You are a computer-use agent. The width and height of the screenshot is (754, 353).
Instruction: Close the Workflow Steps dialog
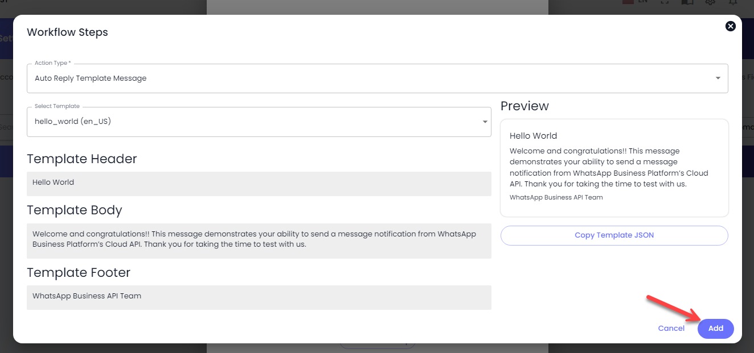tap(731, 26)
